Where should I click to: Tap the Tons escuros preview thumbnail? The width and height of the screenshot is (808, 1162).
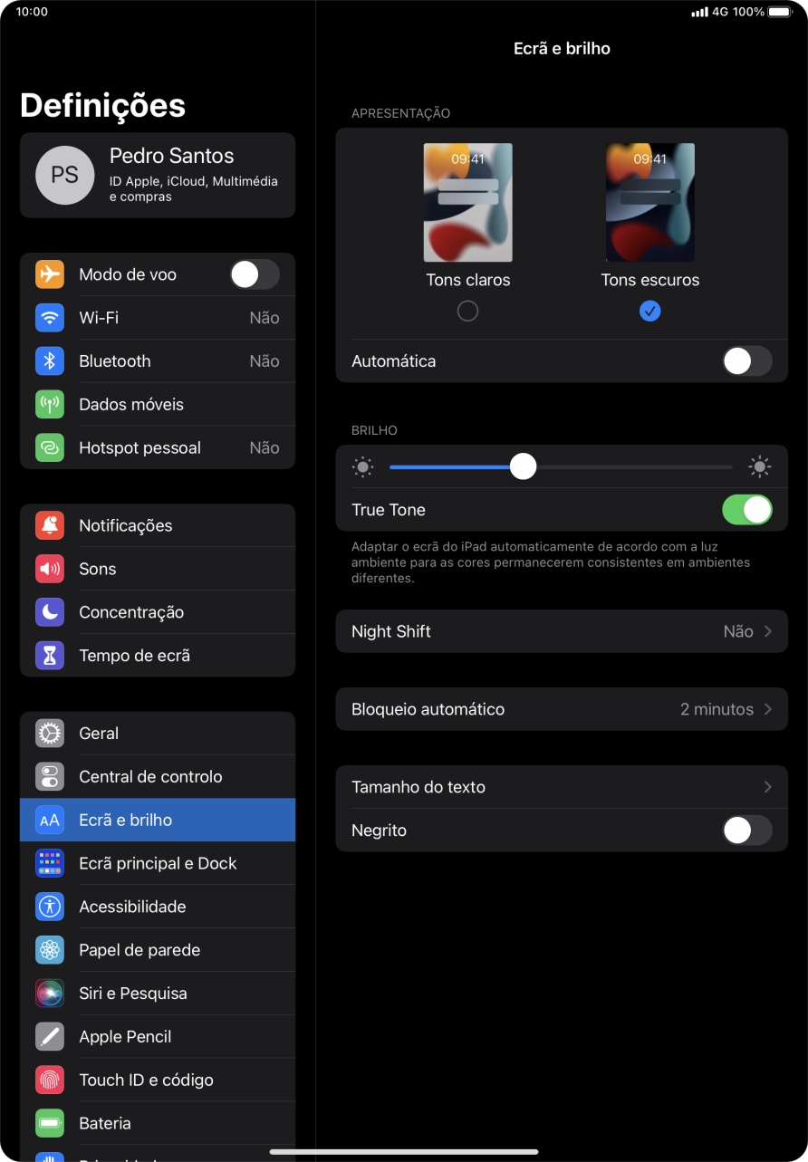coord(649,203)
